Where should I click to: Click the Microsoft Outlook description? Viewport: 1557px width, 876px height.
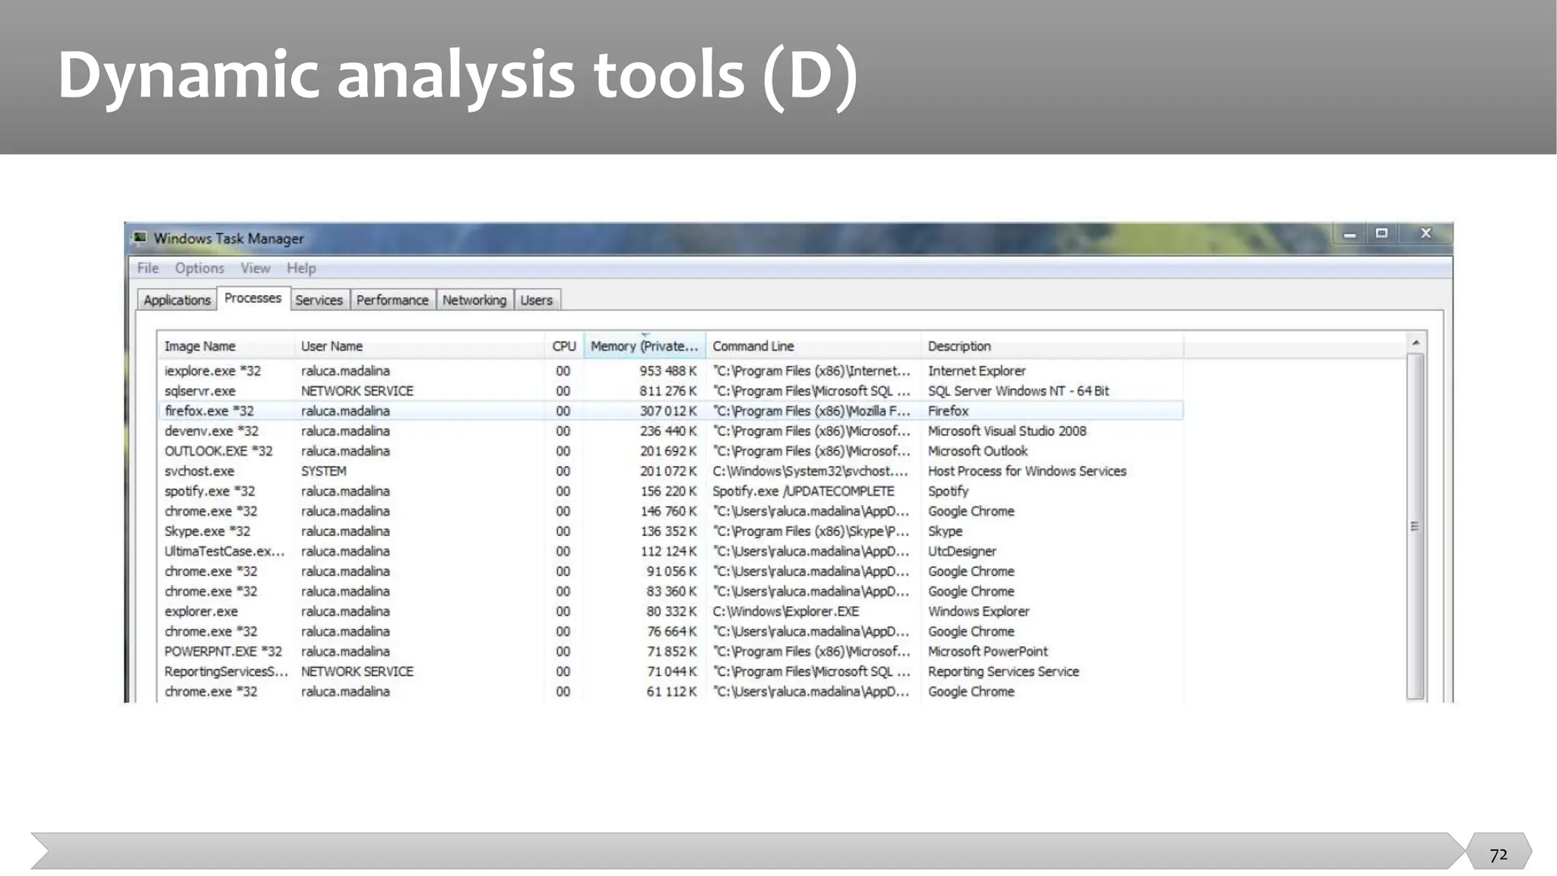tap(978, 451)
